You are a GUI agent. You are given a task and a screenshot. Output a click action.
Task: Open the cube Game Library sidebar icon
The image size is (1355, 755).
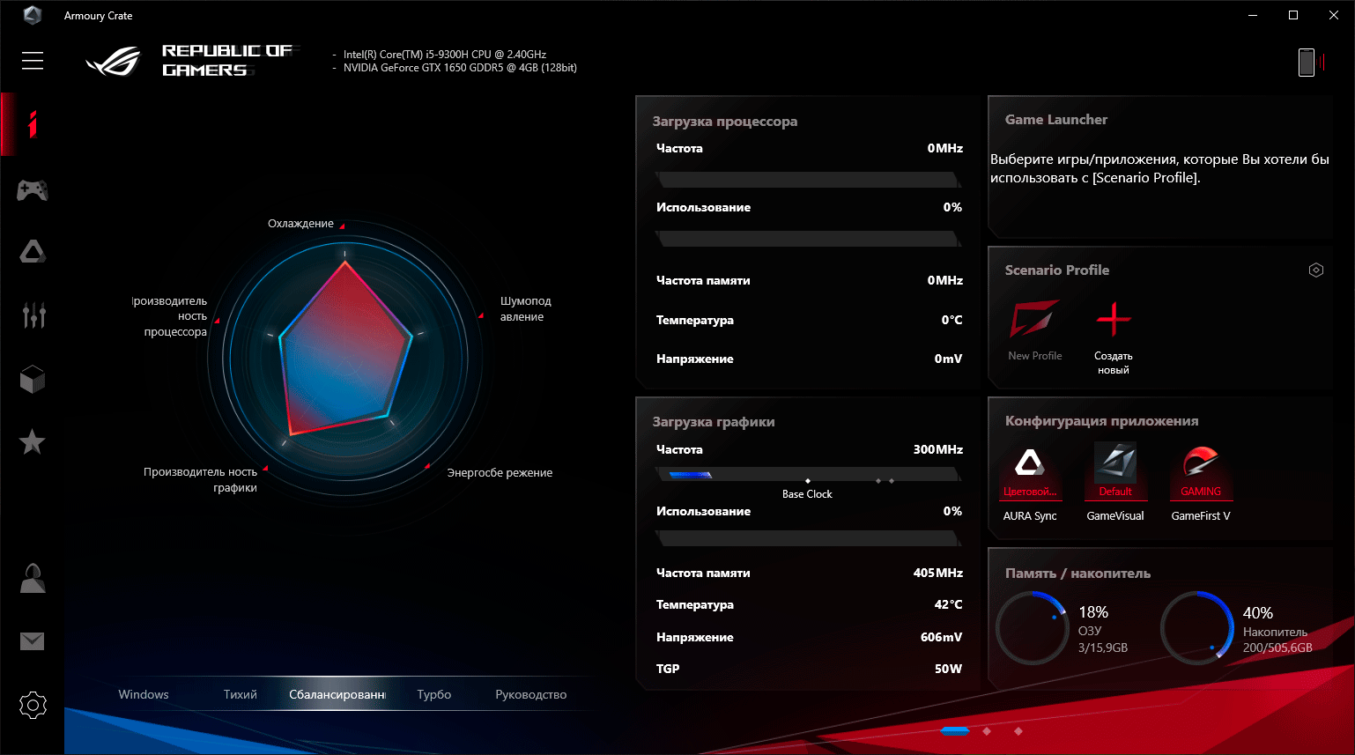click(x=33, y=380)
